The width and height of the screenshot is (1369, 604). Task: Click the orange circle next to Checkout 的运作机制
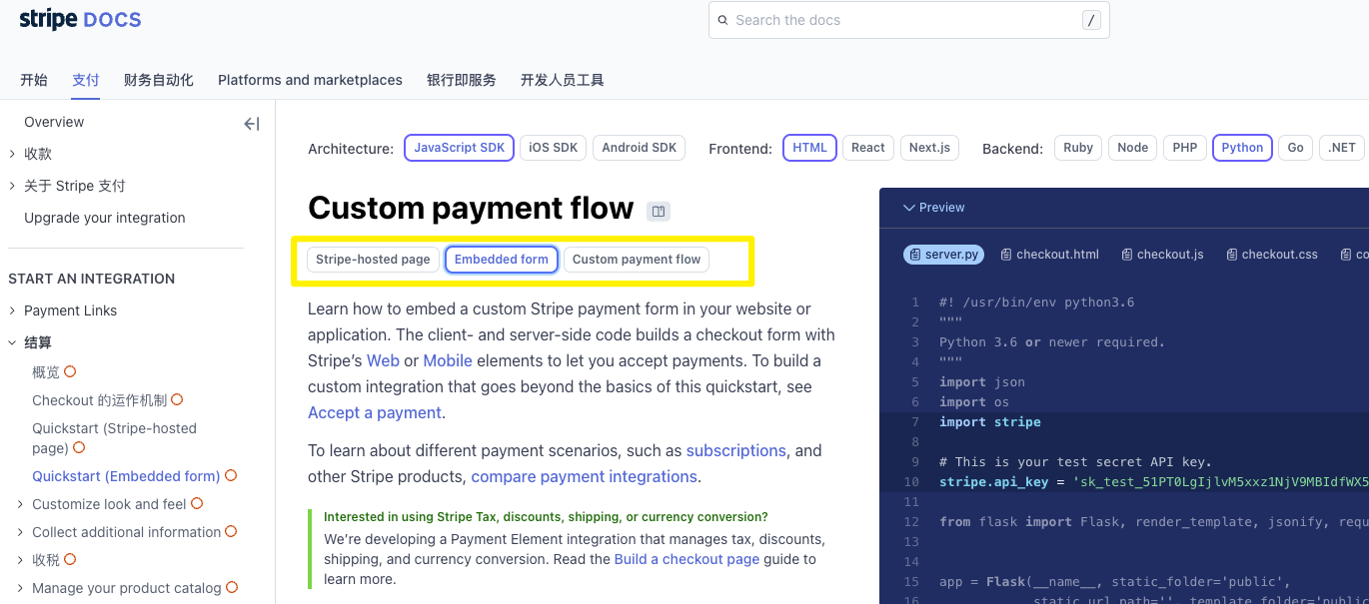177,399
